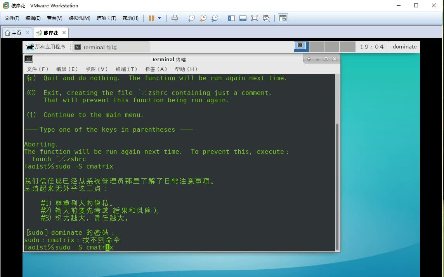Open the Terminal icon in the notification tray
The width and height of the screenshot is (444, 277).
click(301, 46)
